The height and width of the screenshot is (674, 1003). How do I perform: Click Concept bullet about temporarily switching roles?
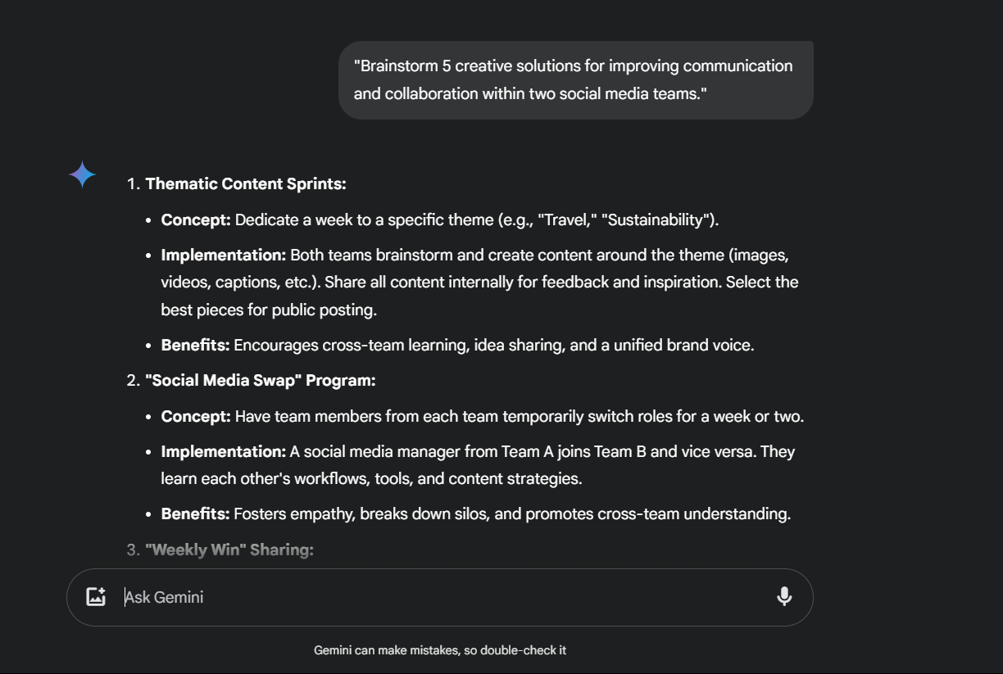pyautogui.click(x=483, y=416)
